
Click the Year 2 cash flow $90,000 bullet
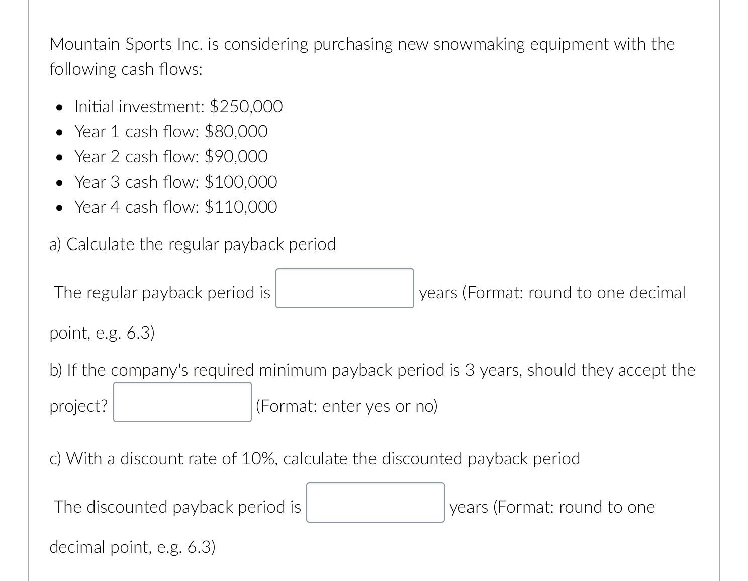click(x=171, y=156)
